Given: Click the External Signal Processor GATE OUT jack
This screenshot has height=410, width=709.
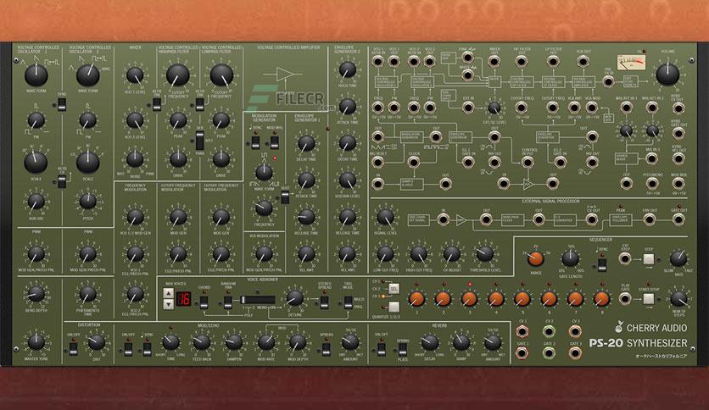Looking at the screenshot, I should (678, 219).
